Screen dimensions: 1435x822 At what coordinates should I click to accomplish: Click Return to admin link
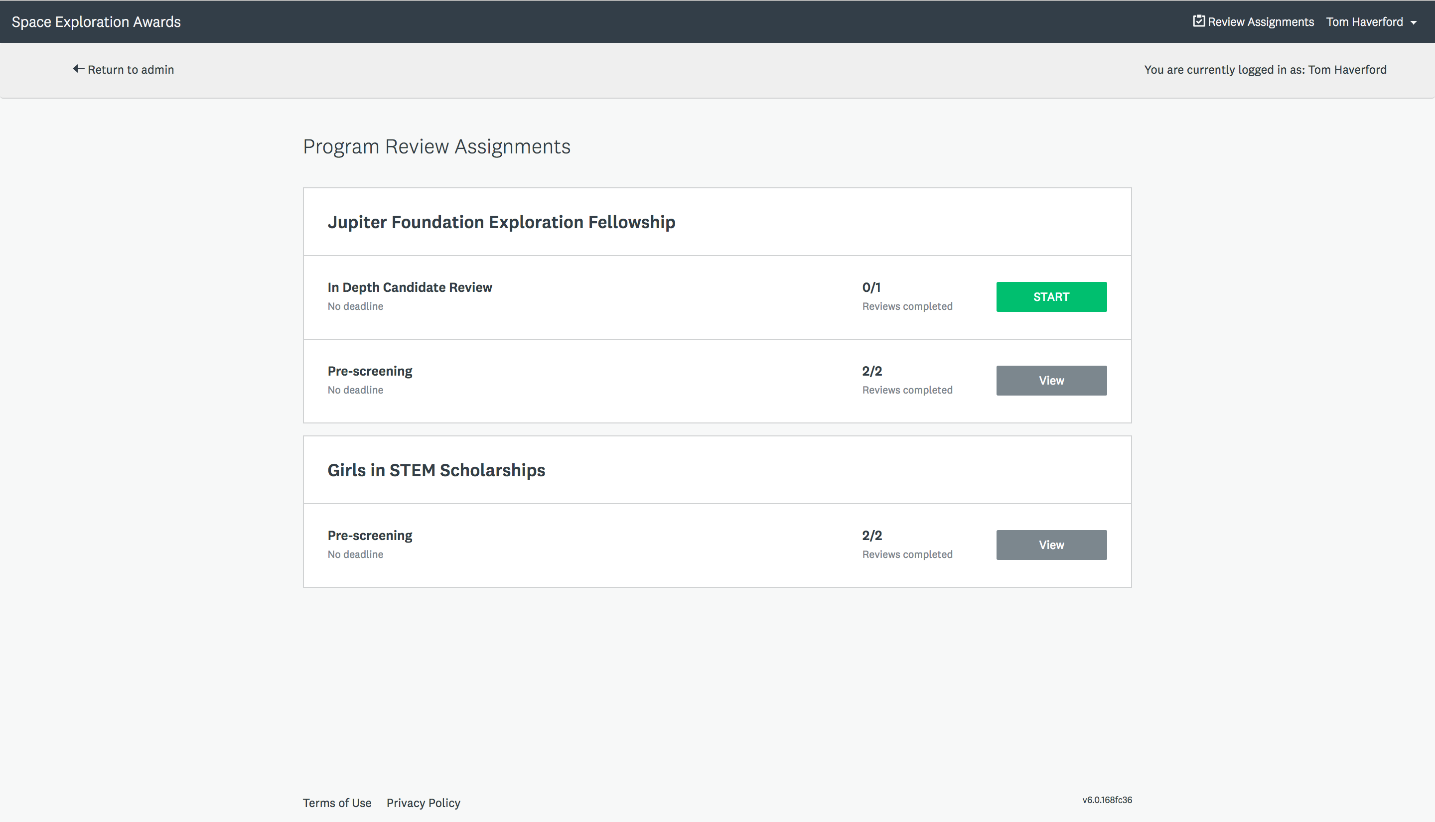131,69
